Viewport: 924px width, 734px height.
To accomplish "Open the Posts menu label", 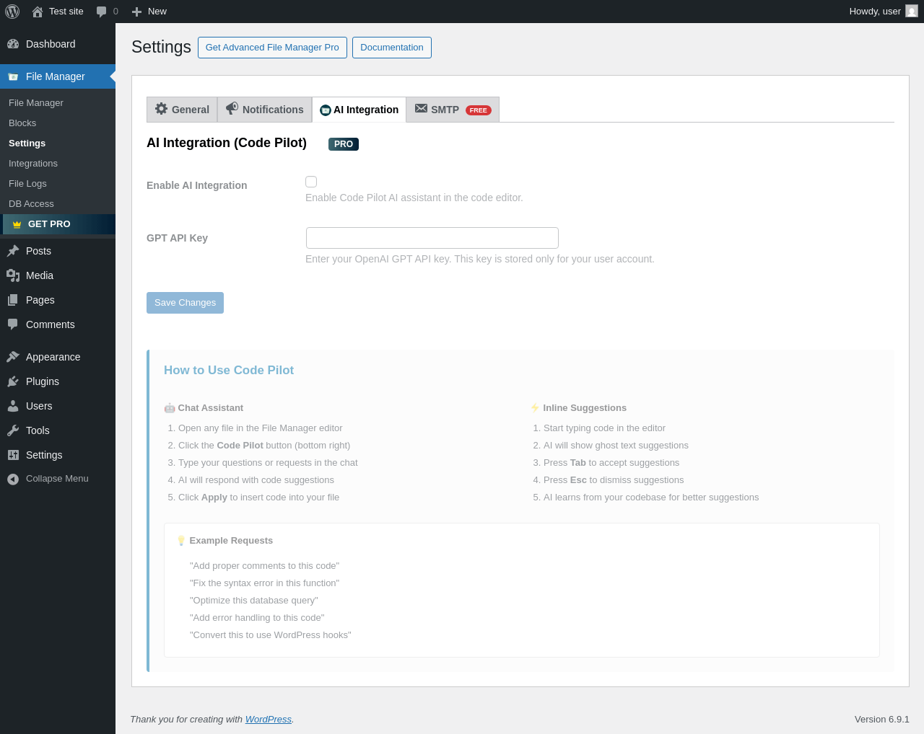I will [38, 251].
